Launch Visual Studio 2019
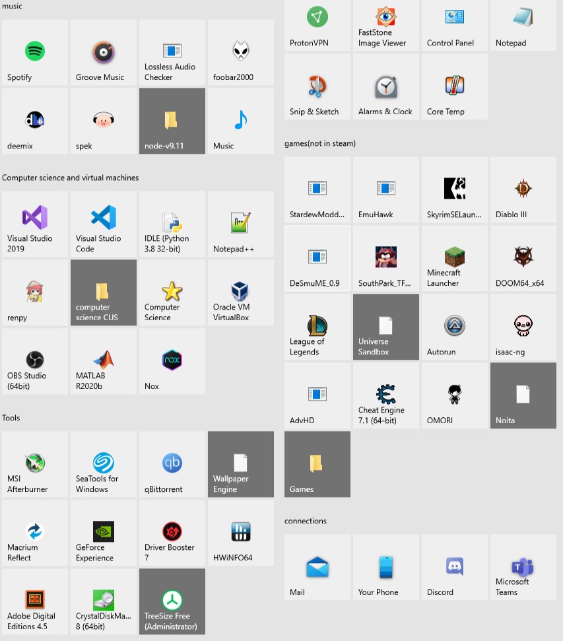This screenshot has height=641, width=563. pyautogui.click(x=35, y=224)
